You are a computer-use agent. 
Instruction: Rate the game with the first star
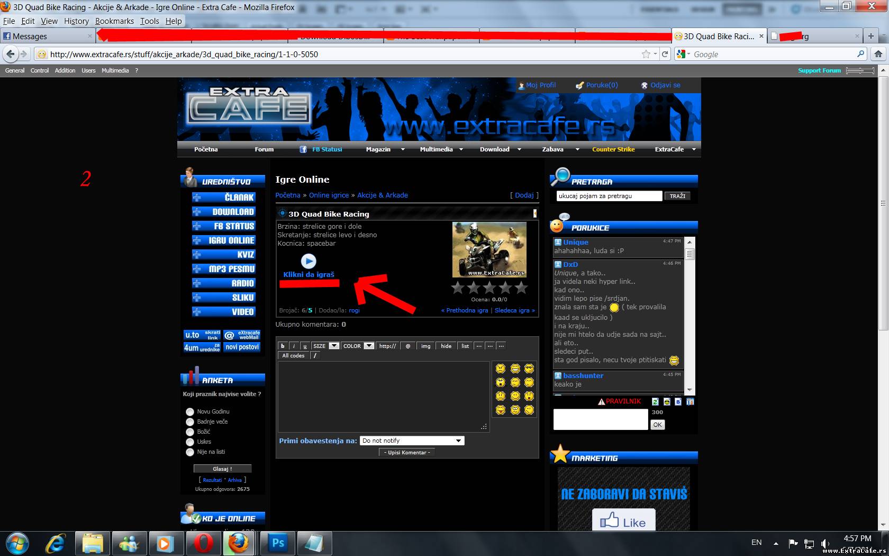458,288
